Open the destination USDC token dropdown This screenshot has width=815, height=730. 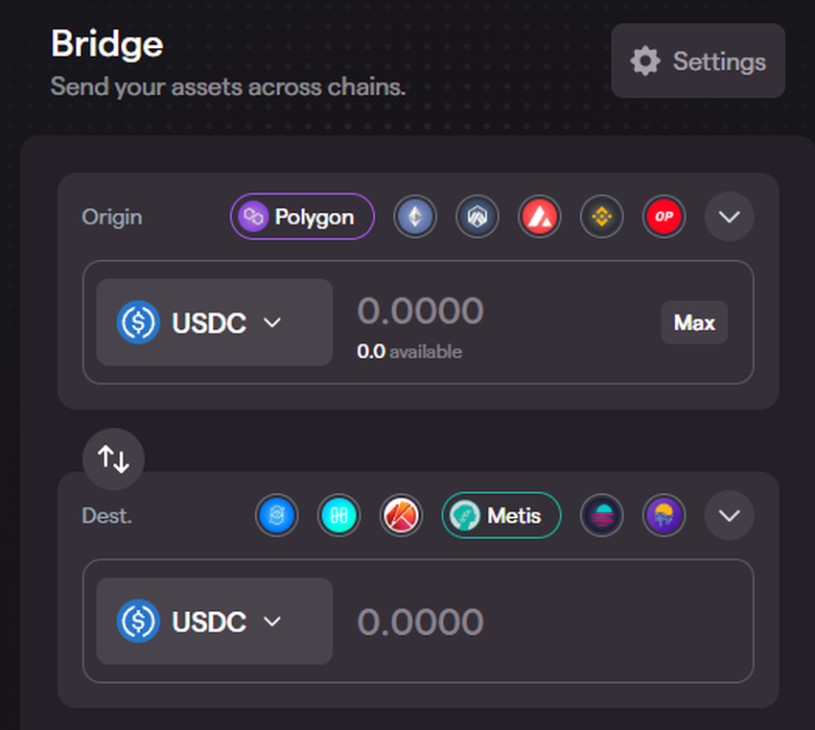(x=214, y=622)
